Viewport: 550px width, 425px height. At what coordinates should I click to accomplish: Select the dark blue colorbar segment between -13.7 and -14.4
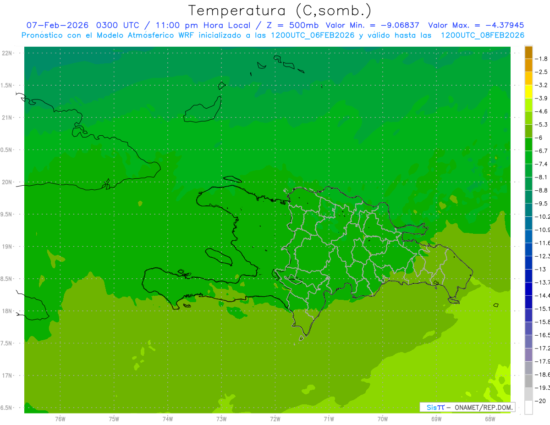528,289
